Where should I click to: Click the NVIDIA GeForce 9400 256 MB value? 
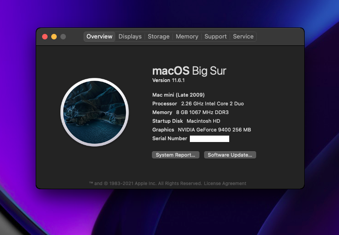coord(215,130)
